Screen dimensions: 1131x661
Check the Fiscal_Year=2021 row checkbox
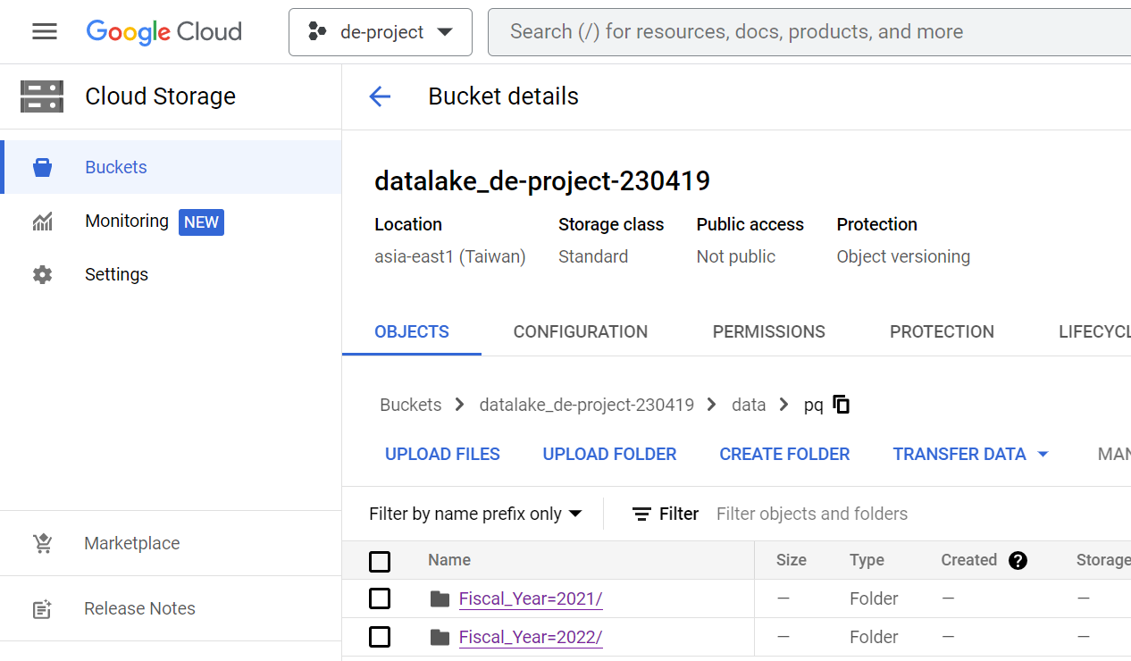[x=380, y=598]
